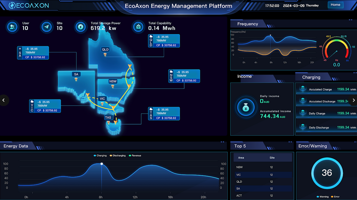Click the Site paper-plane icon
Screen dimensions: 357x200
[x=47, y=27]
